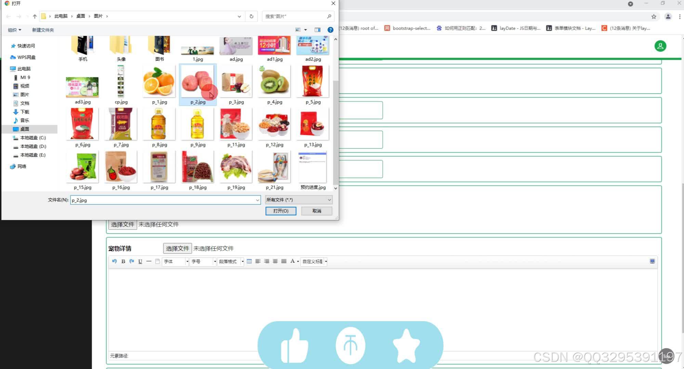Open the bootstrap-select bookmark
684x369 pixels.
(407, 28)
